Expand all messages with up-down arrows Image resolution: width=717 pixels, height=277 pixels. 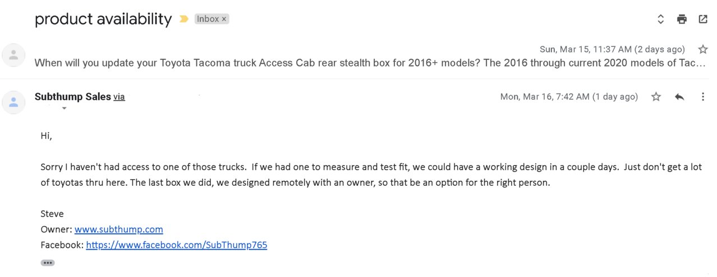tap(661, 19)
